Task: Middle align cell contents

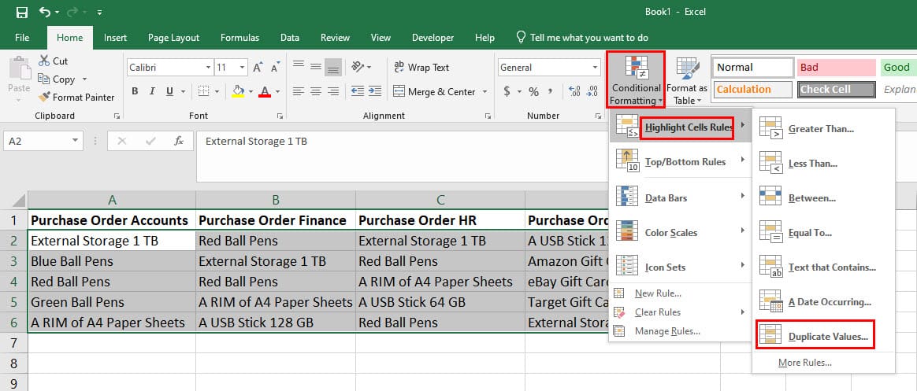Action: (316, 67)
